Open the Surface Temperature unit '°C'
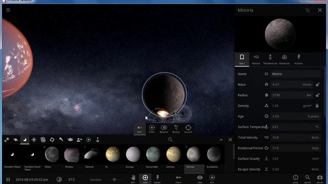The width and height of the screenshot is (328, 184). [x=317, y=127]
